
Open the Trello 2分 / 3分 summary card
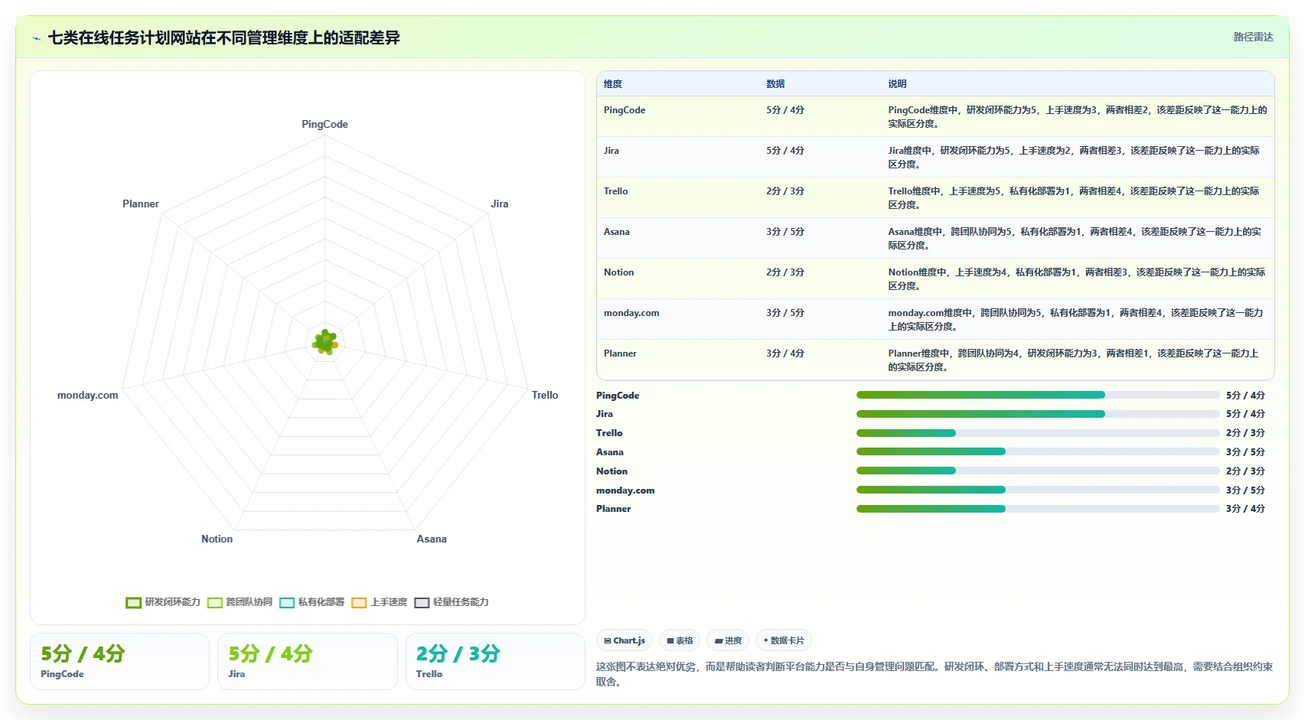(x=495, y=661)
